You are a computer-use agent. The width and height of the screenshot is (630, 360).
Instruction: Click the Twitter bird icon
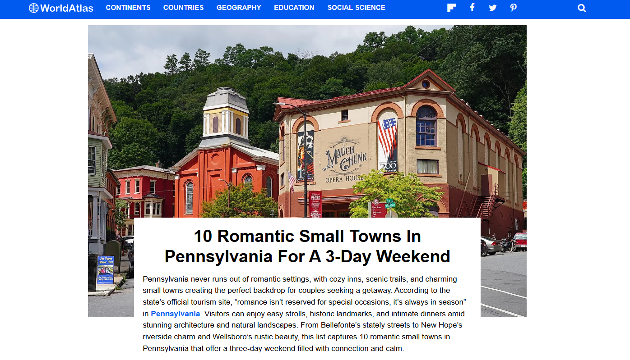pos(492,7)
